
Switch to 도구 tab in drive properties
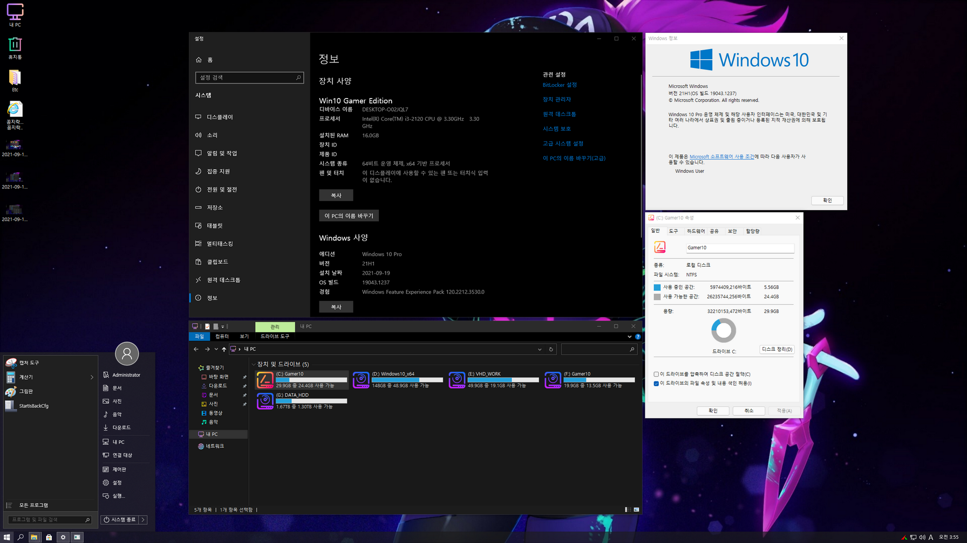pyautogui.click(x=673, y=231)
